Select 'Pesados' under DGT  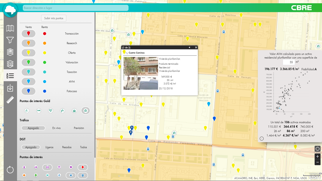tap(67, 147)
